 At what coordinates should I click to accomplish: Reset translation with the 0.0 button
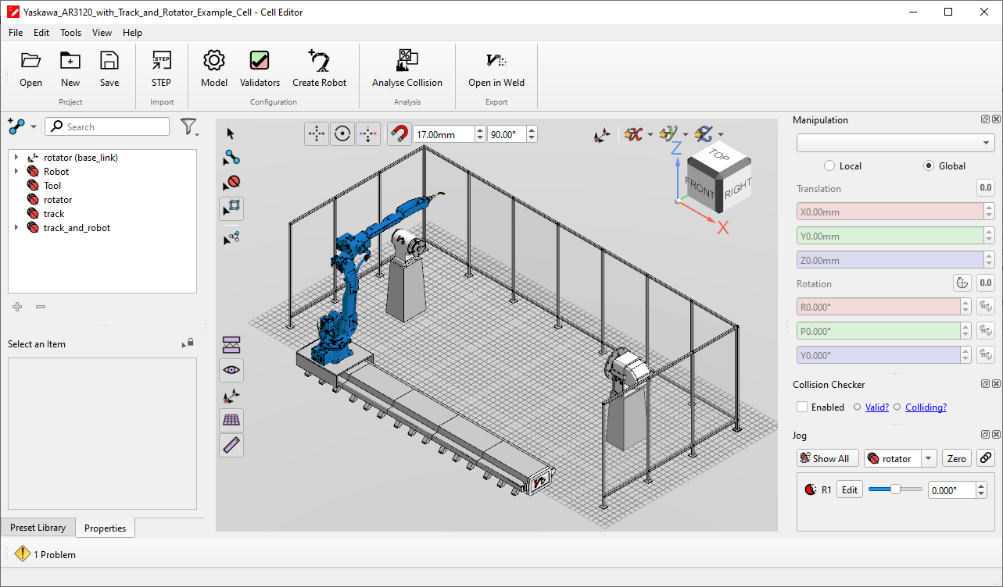(x=986, y=188)
